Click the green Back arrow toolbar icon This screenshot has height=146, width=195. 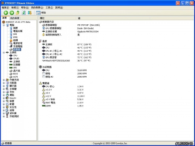tap(6, 13)
